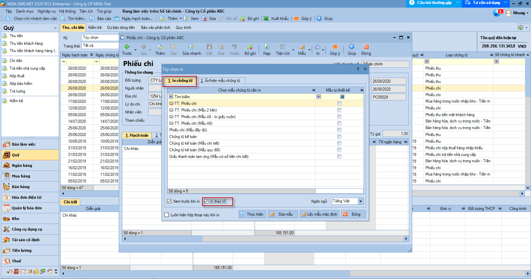The height and width of the screenshot is (279, 531).
Task: Click the bottom grid horizontal scrollbar
Action: point(295,274)
